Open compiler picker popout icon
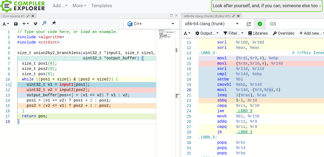 (249, 24)
